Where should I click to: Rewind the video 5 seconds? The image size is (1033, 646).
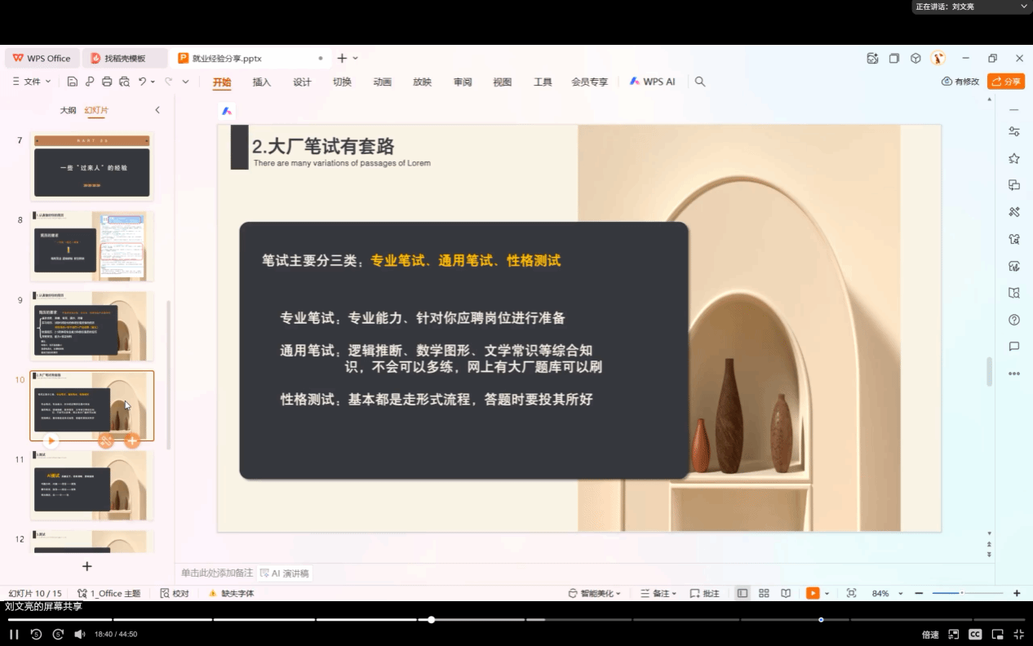pyautogui.click(x=36, y=634)
